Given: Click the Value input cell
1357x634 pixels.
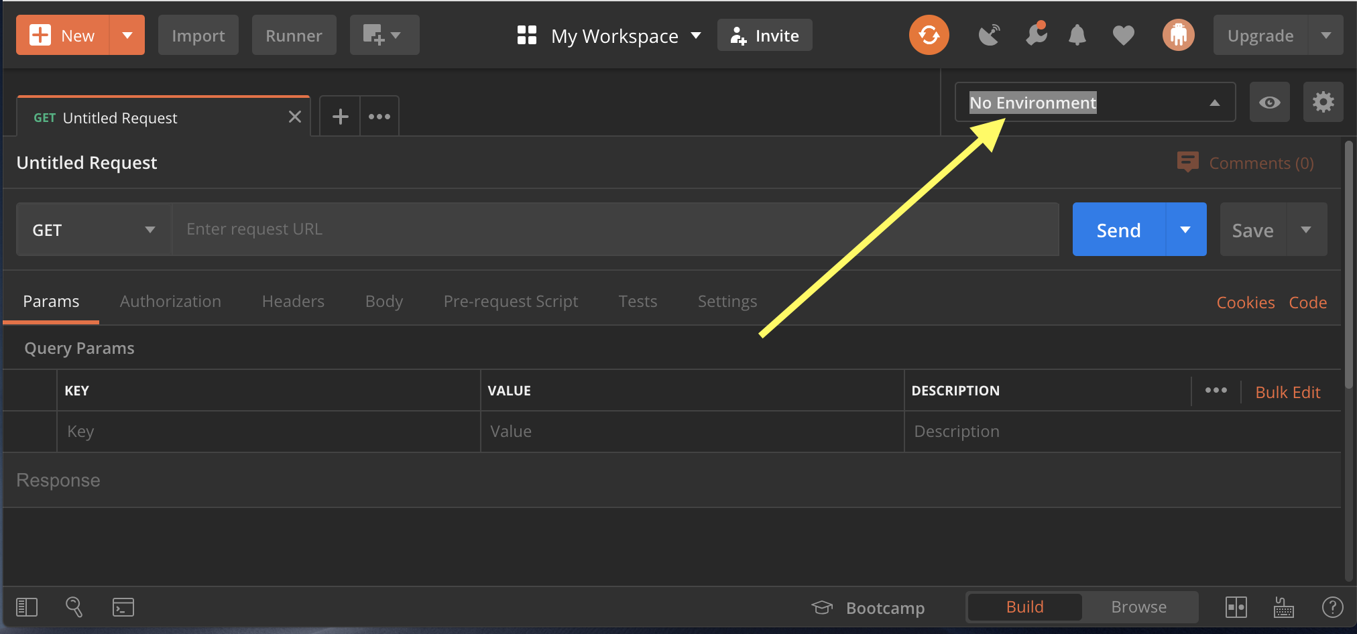Looking at the screenshot, I should click(x=693, y=432).
